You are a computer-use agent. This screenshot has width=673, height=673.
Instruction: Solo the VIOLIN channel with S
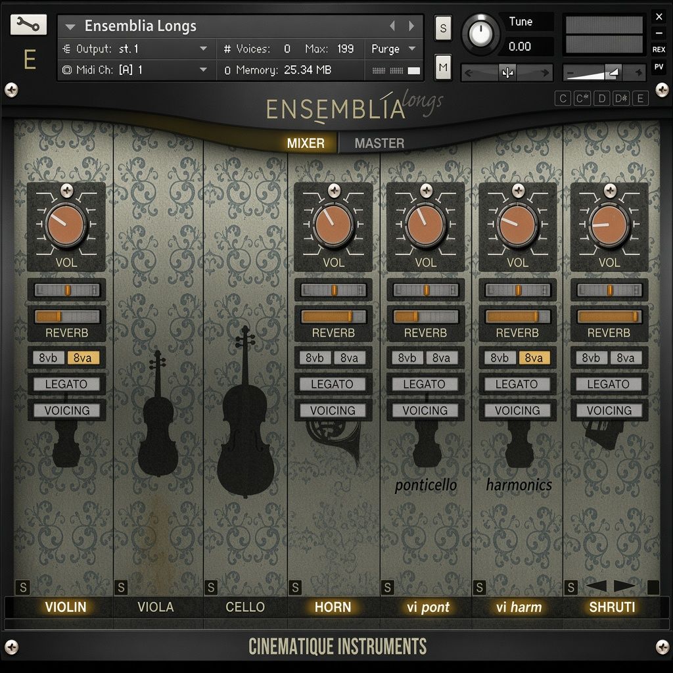[x=23, y=587]
